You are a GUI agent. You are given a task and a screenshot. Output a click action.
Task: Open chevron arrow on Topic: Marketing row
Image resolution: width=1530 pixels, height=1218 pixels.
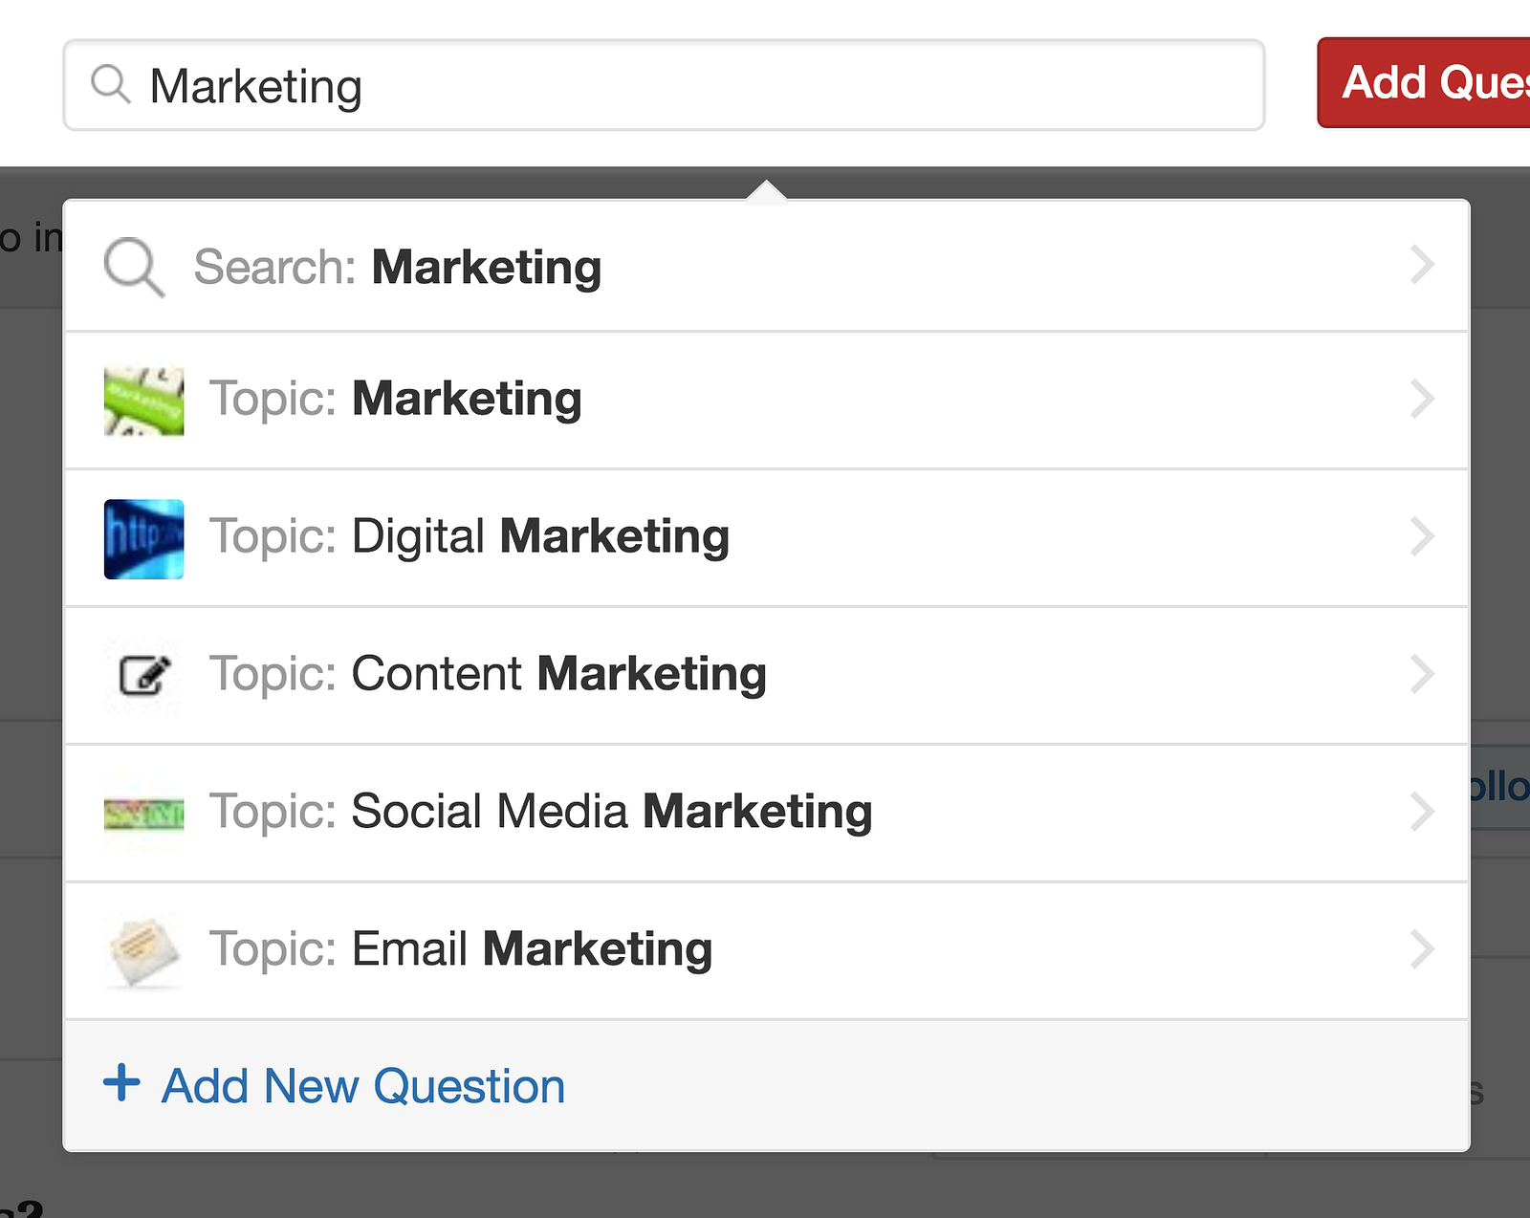(x=1423, y=399)
